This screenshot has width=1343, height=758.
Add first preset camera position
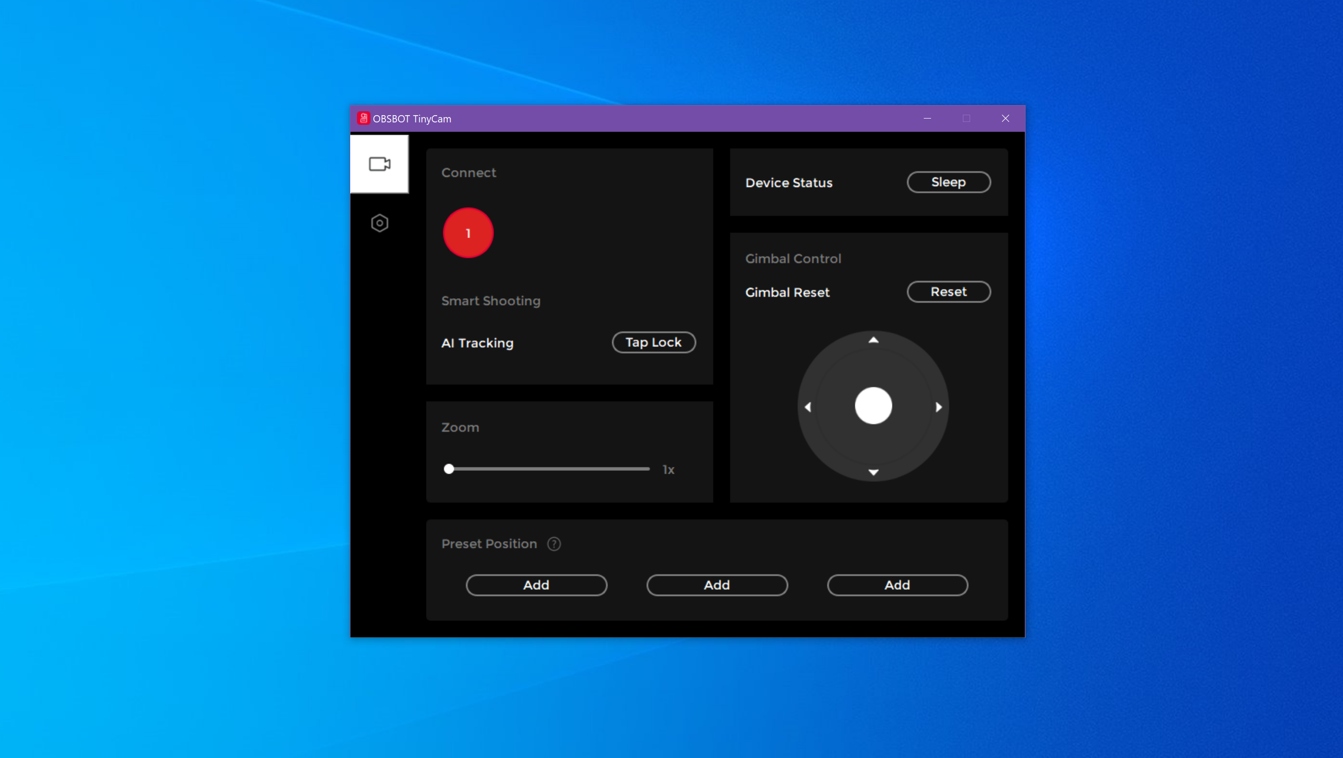click(535, 585)
